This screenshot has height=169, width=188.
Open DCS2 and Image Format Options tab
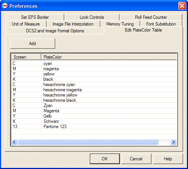pos(55,31)
